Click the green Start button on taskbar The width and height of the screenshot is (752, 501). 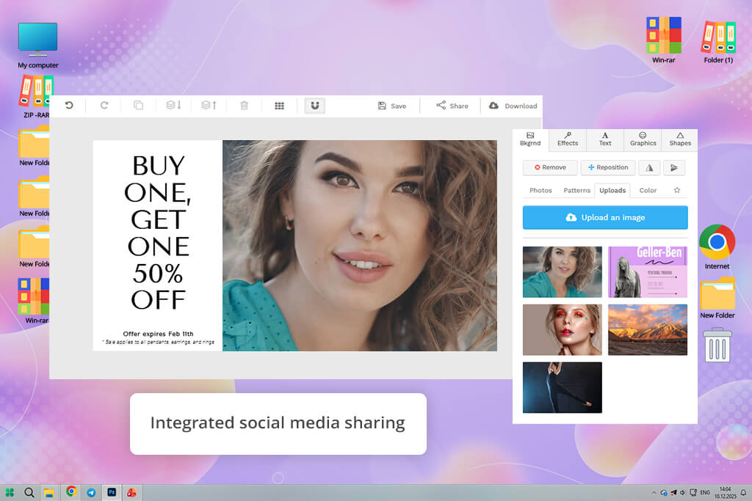[9, 492]
